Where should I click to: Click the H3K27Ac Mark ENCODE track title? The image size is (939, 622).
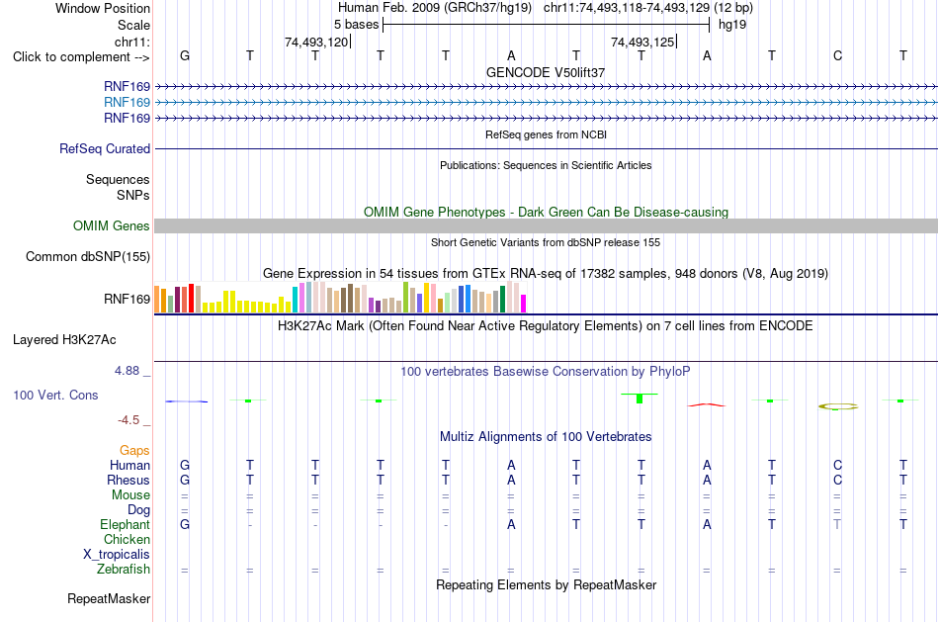tap(546, 326)
